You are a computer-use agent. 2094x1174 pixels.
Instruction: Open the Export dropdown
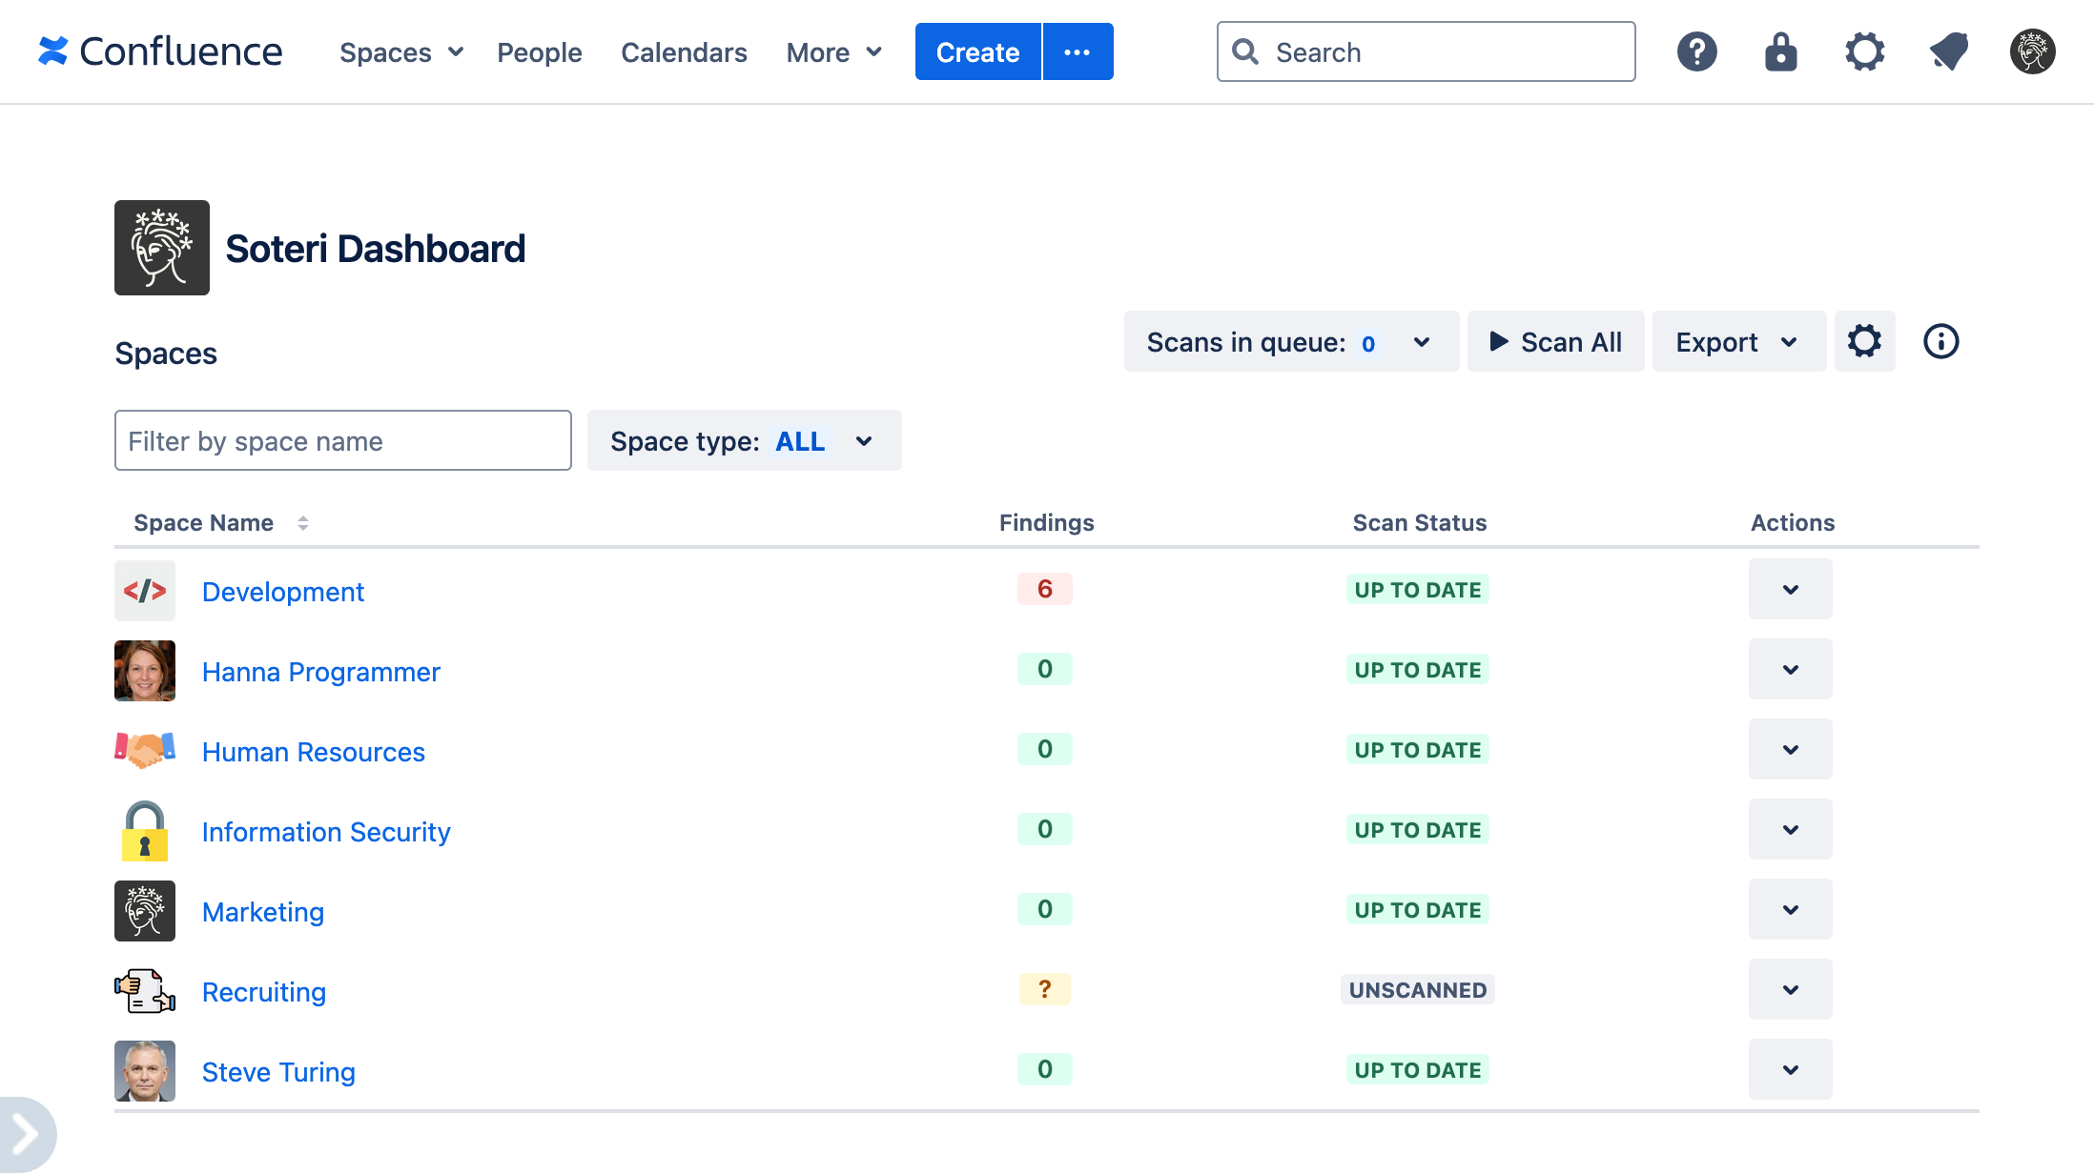click(x=1737, y=341)
